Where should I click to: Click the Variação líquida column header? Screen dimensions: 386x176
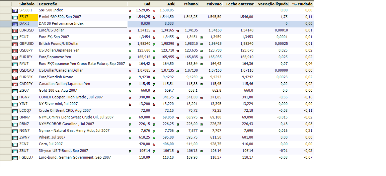[273, 4]
